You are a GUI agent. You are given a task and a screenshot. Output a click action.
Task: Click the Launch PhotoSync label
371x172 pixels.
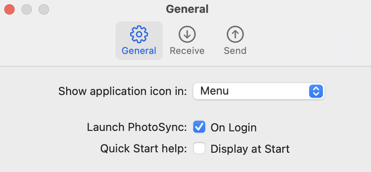pyautogui.click(x=137, y=128)
